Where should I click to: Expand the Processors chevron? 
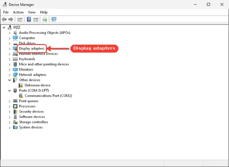point(10,107)
